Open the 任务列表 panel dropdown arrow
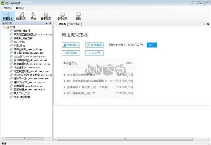Viewport: 211px width, 145px height. click(46, 23)
